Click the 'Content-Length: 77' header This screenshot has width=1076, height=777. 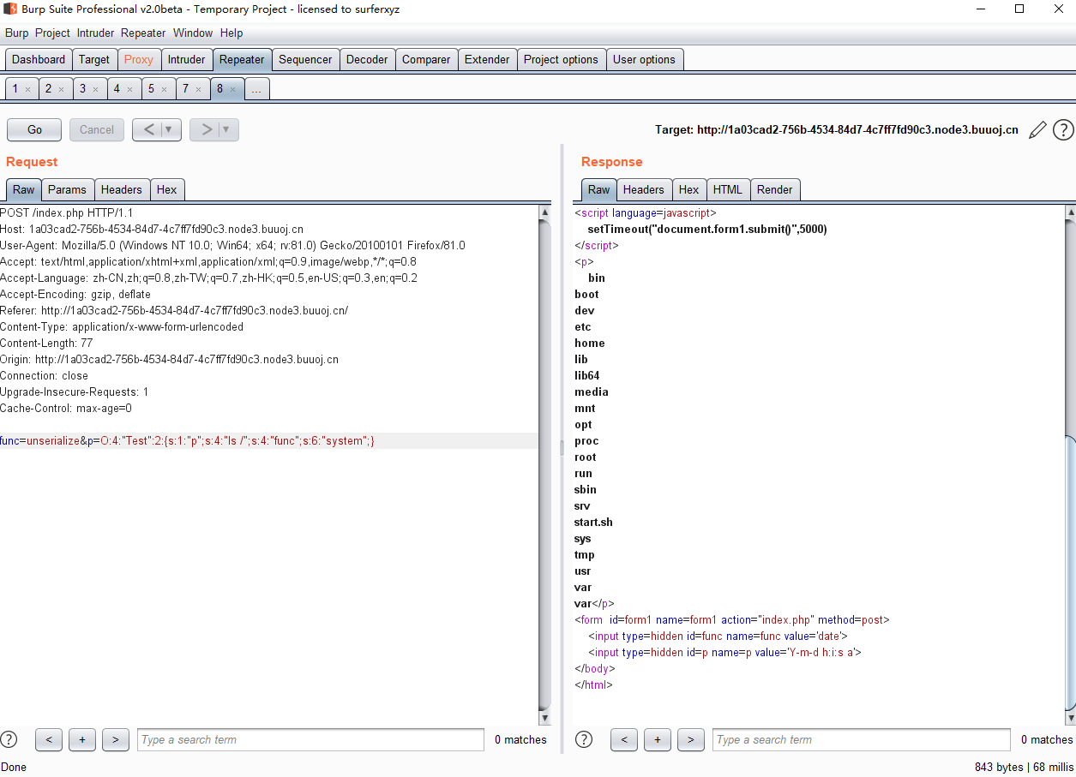click(x=46, y=343)
